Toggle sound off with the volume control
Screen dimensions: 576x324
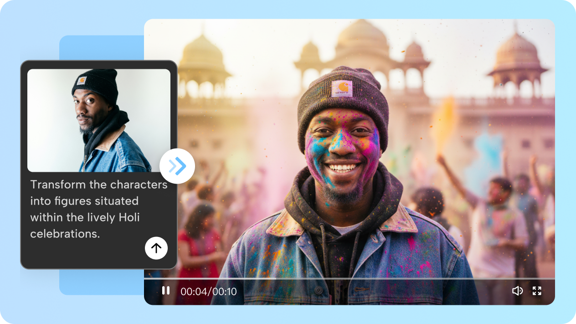518,291
